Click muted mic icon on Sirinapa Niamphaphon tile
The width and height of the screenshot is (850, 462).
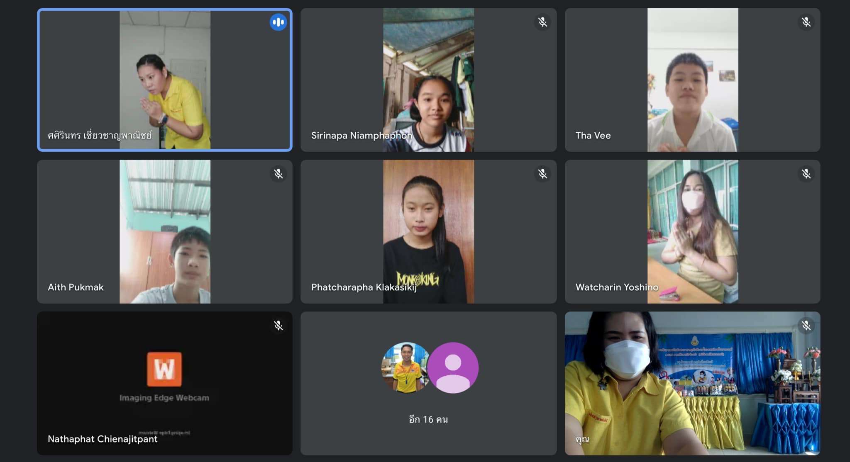click(542, 22)
